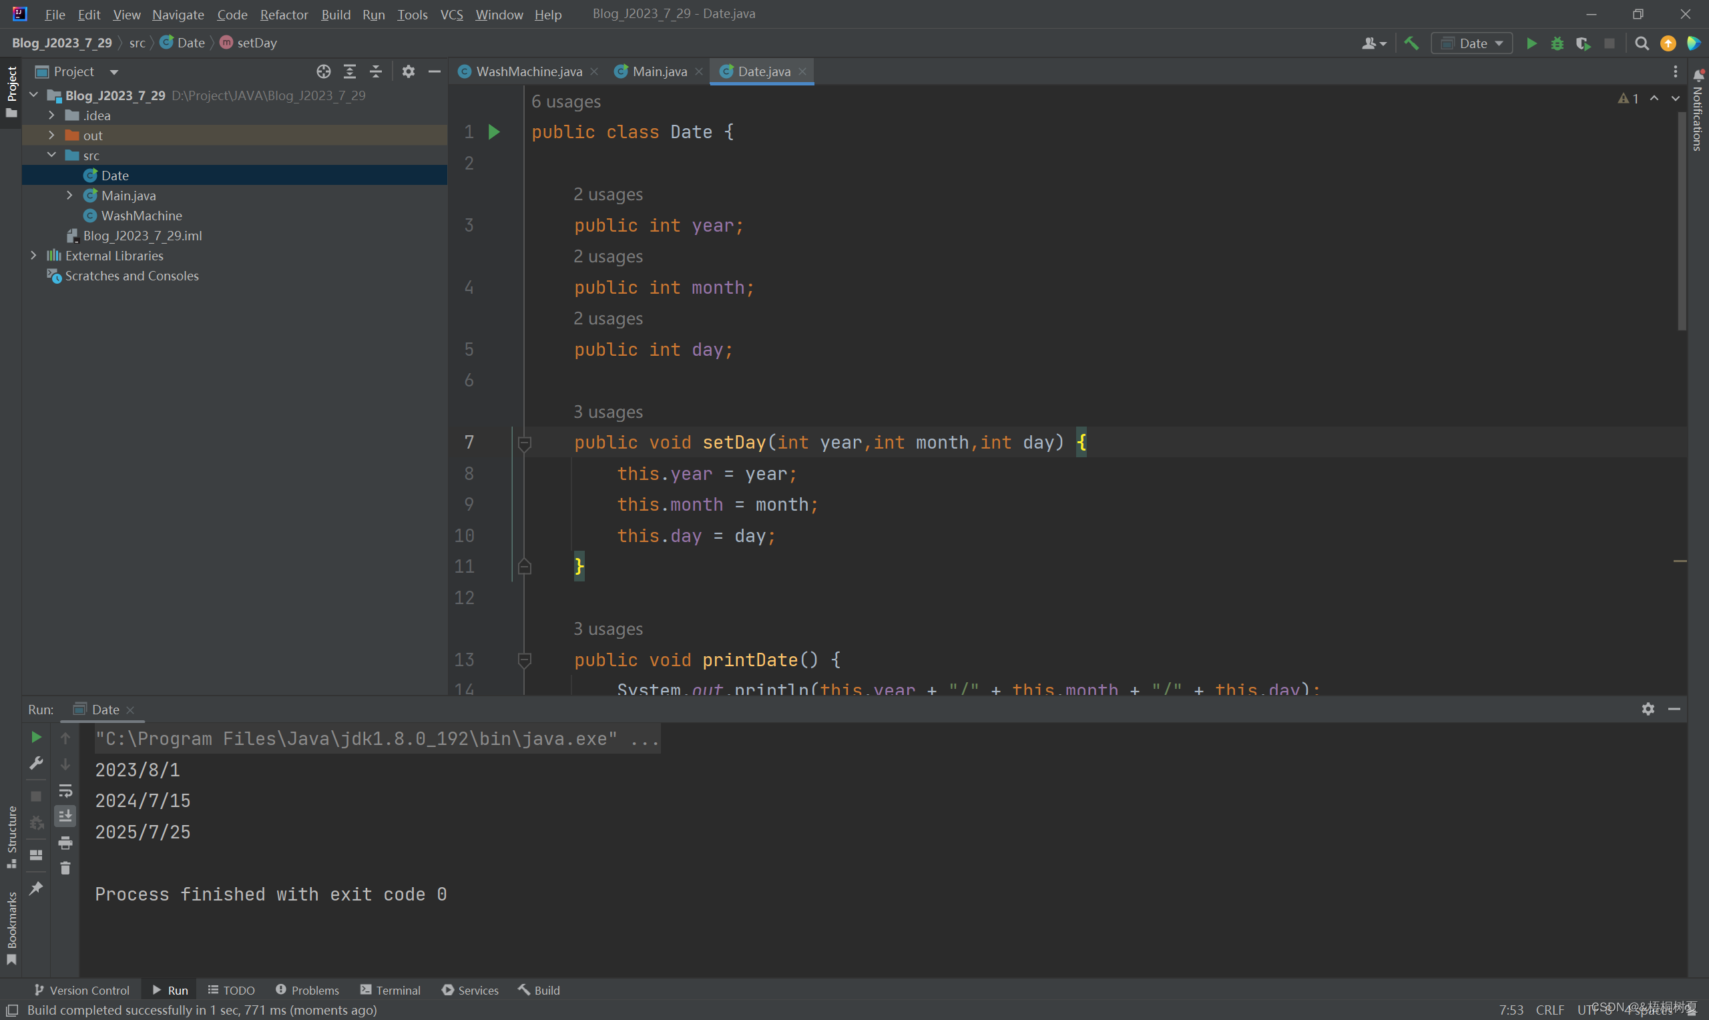Pin the Run tab
This screenshot has width=1709, height=1020.
pyautogui.click(x=37, y=888)
